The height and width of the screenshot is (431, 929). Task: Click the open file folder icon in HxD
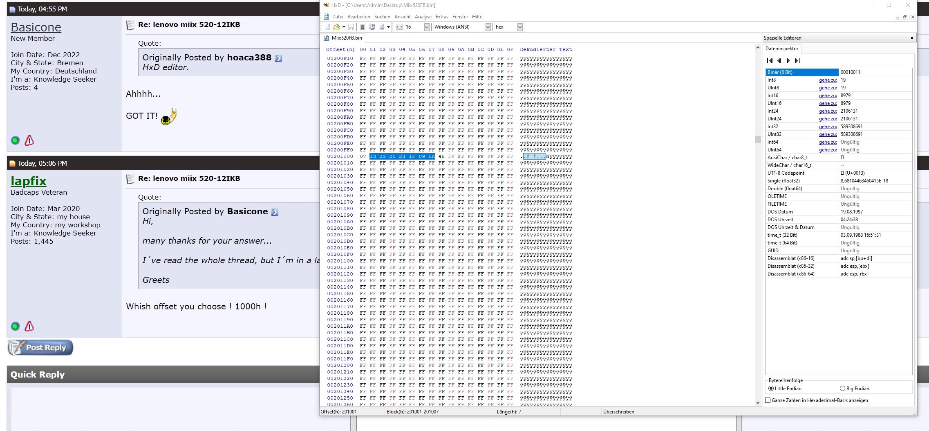coord(336,27)
